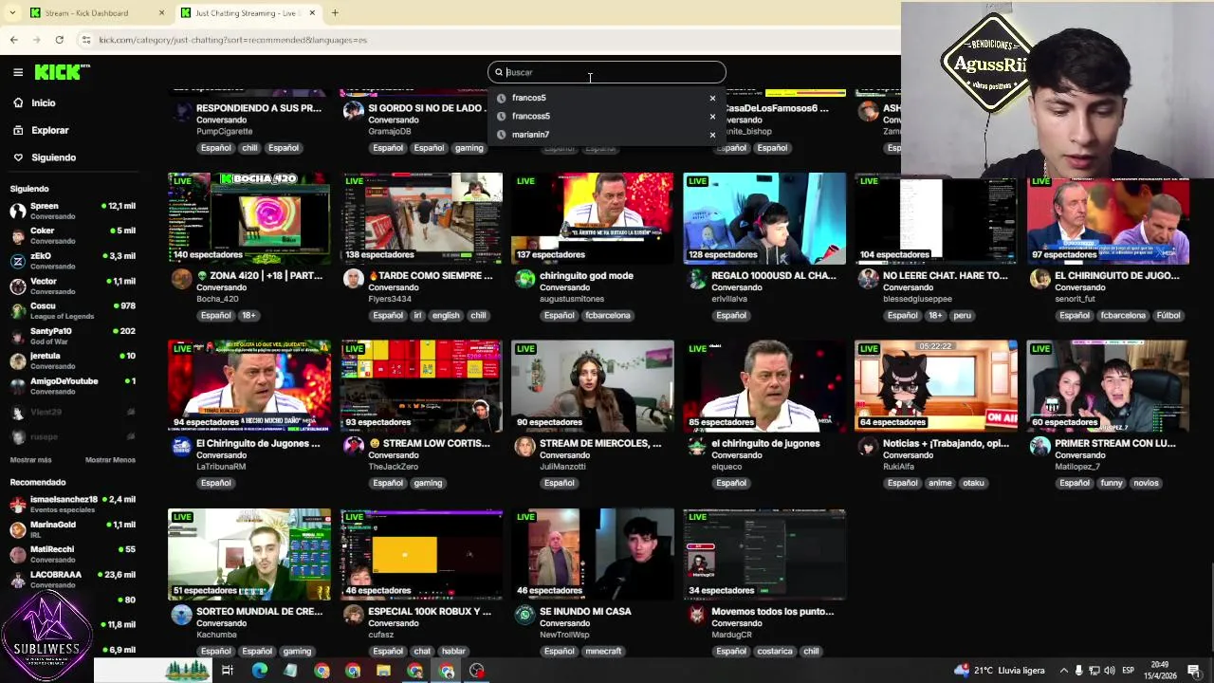Open the 'chiringuito god mode' stream title
Viewport: 1214px width, 683px height.
click(586, 276)
